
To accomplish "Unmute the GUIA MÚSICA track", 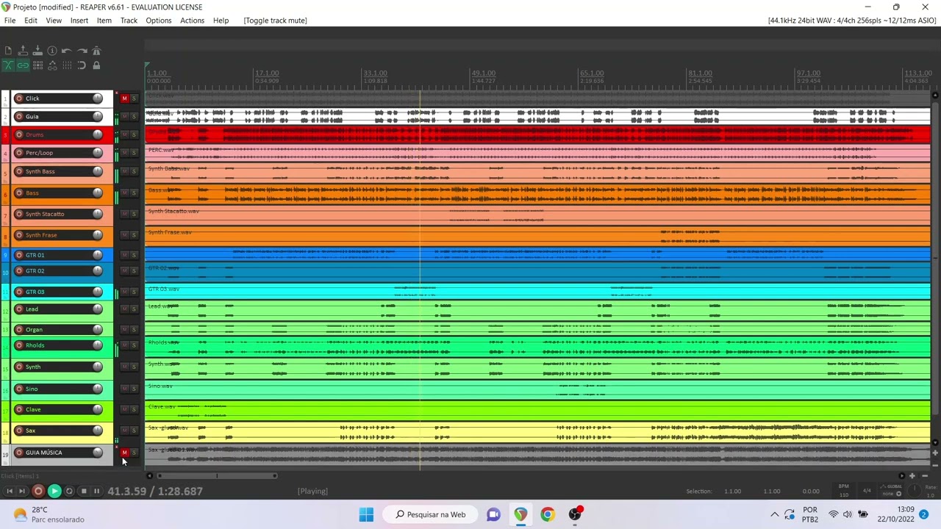I will [125, 453].
